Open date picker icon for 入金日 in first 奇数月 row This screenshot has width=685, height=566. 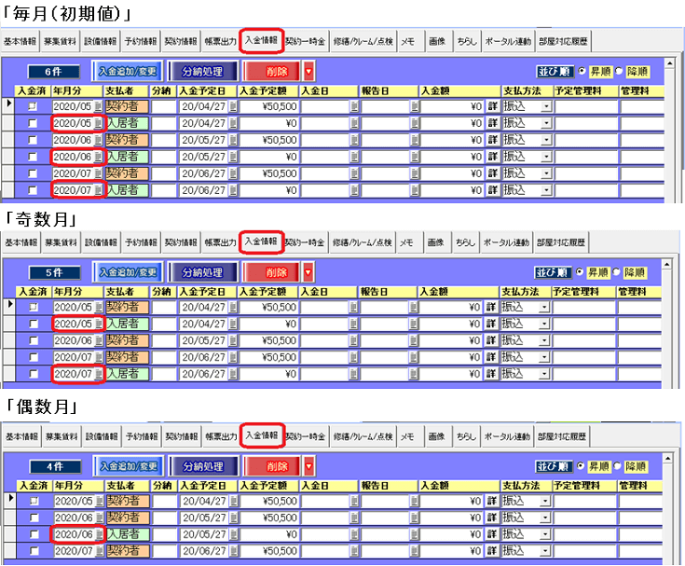coord(354,307)
